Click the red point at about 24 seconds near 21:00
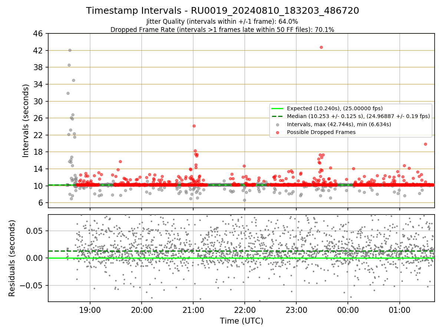This screenshot has width=445, height=334. point(194,126)
